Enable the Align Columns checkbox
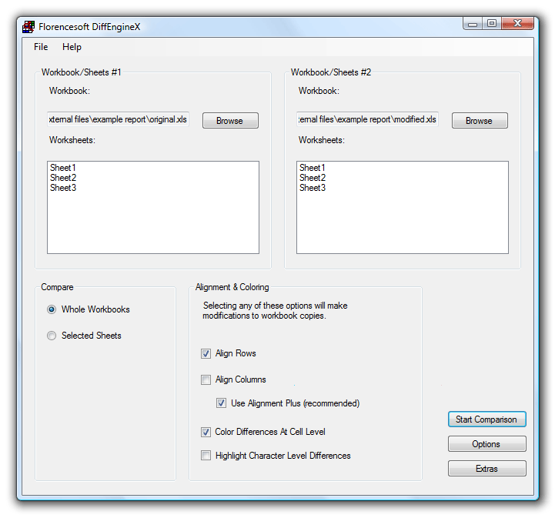Screen dimensions: 555x518 point(206,379)
